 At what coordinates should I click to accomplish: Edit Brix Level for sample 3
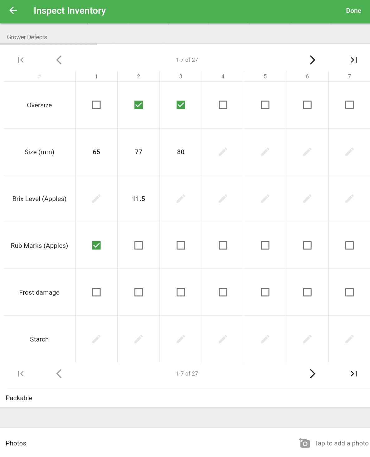point(181,199)
